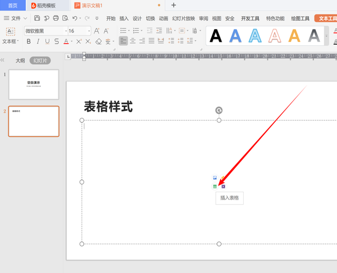
Task: Open the font size dropdown
Action: coord(89,31)
